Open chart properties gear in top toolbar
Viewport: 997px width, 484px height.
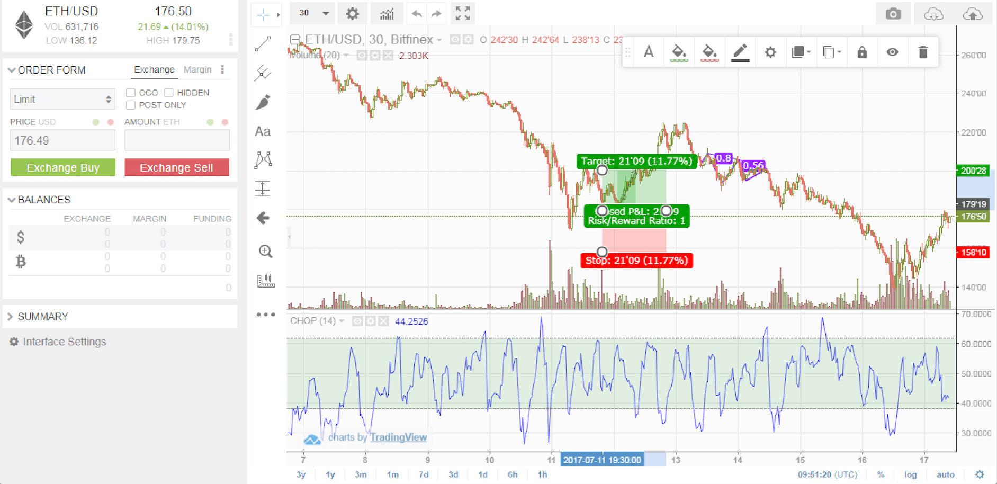tap(352, 14)
